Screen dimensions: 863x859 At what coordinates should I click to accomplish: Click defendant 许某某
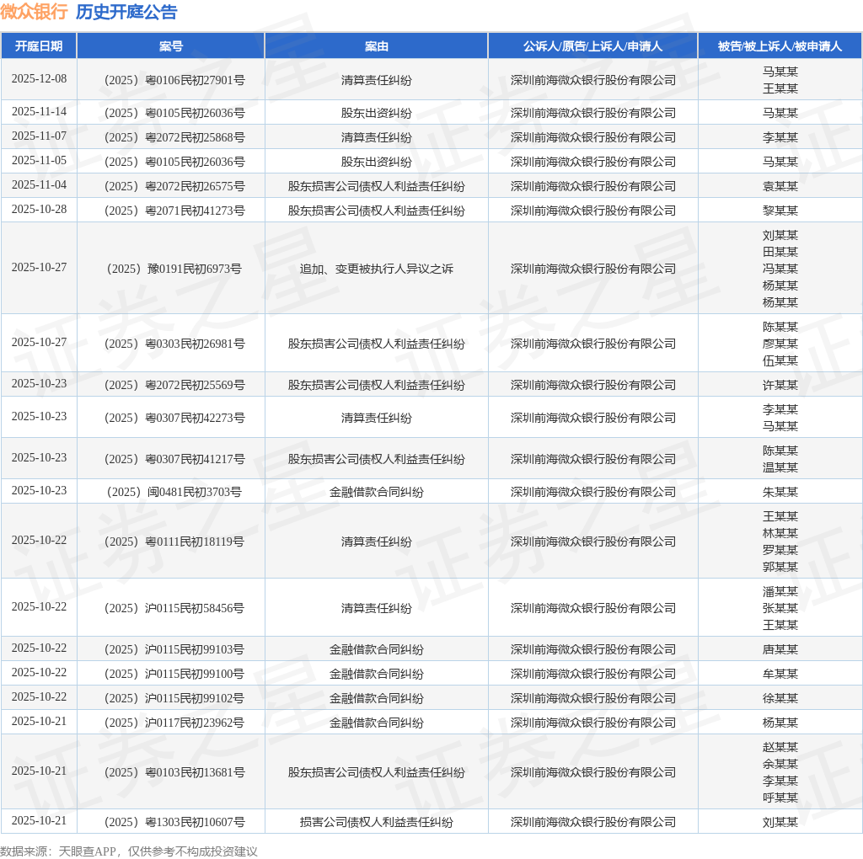[780, 384]
